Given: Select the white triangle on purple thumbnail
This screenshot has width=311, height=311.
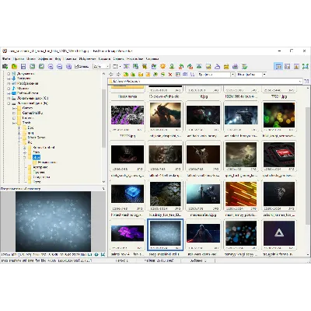Looking at the screenshot, I should click(x=279, y=233).
